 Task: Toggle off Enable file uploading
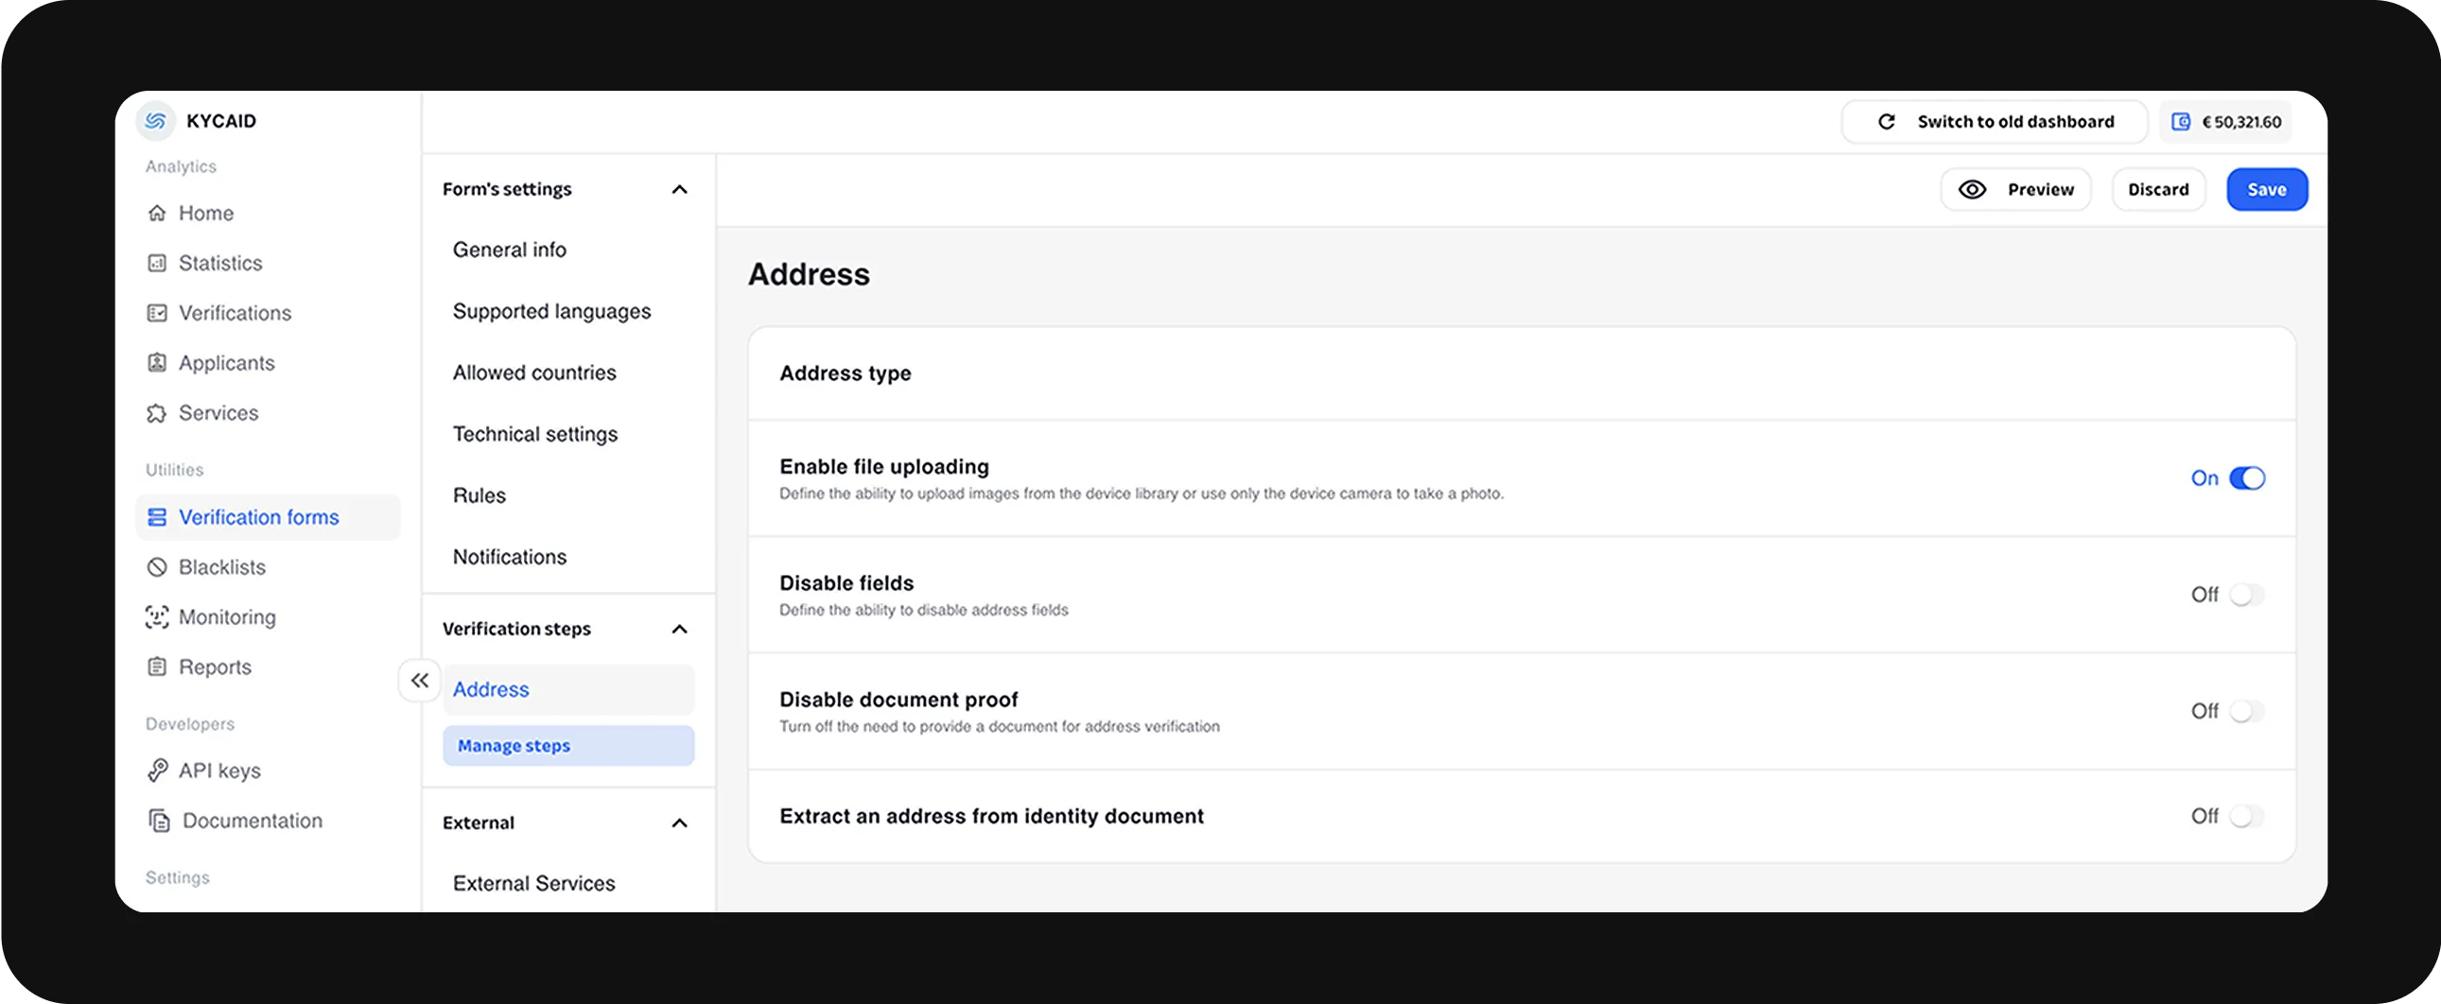coord(2249,478)
